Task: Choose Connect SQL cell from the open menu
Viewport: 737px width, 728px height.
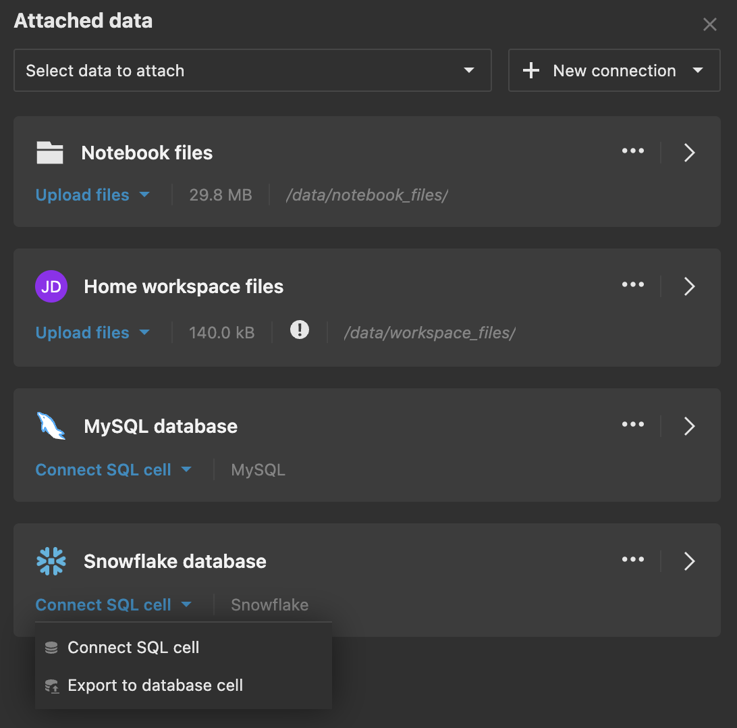Action: pyautogui.click(x=133, y=647)
